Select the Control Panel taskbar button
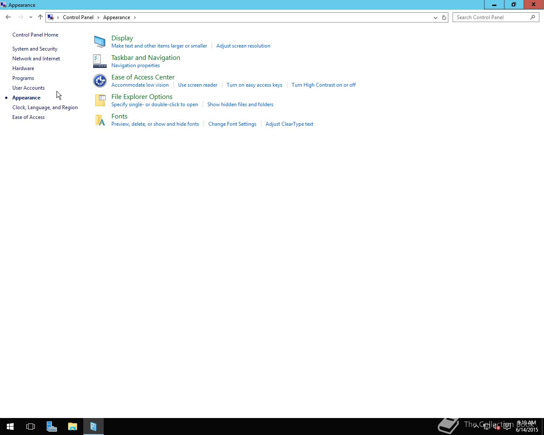Viewport: 544px width, 435px height. pyautogui.click(x=93, y=427)
